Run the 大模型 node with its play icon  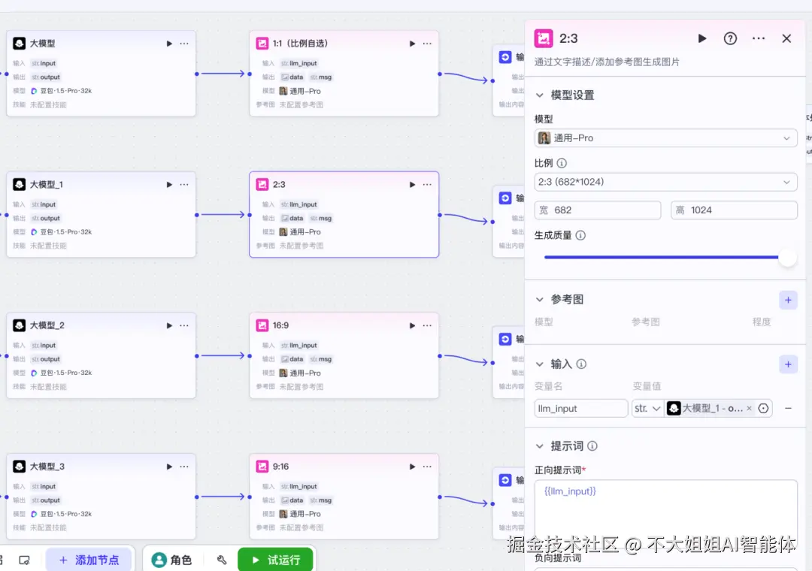click(x=169, y=44)
